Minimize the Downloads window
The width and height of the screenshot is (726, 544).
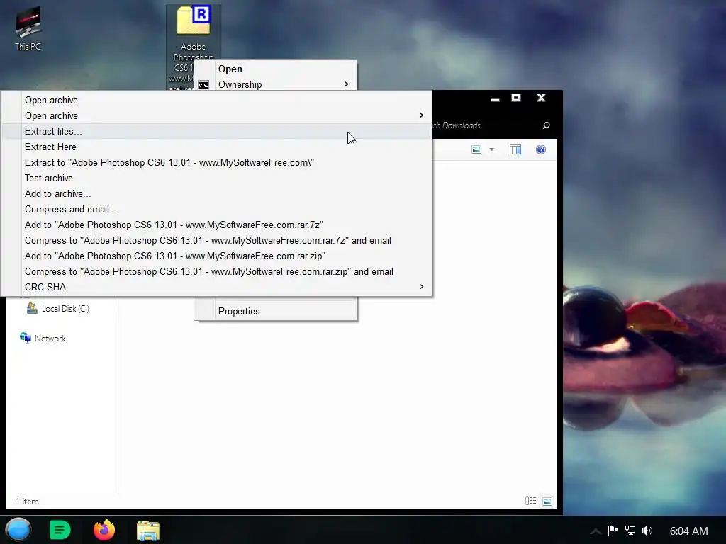click(x=495, y=98)
